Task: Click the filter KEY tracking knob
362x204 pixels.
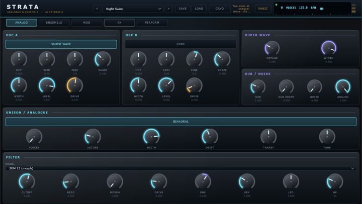Action: click(247, 181)
